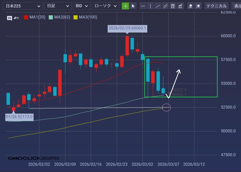Open the テクニカル indicators menu
This screenshot has height=172, width=241.
tap(216, 6)
